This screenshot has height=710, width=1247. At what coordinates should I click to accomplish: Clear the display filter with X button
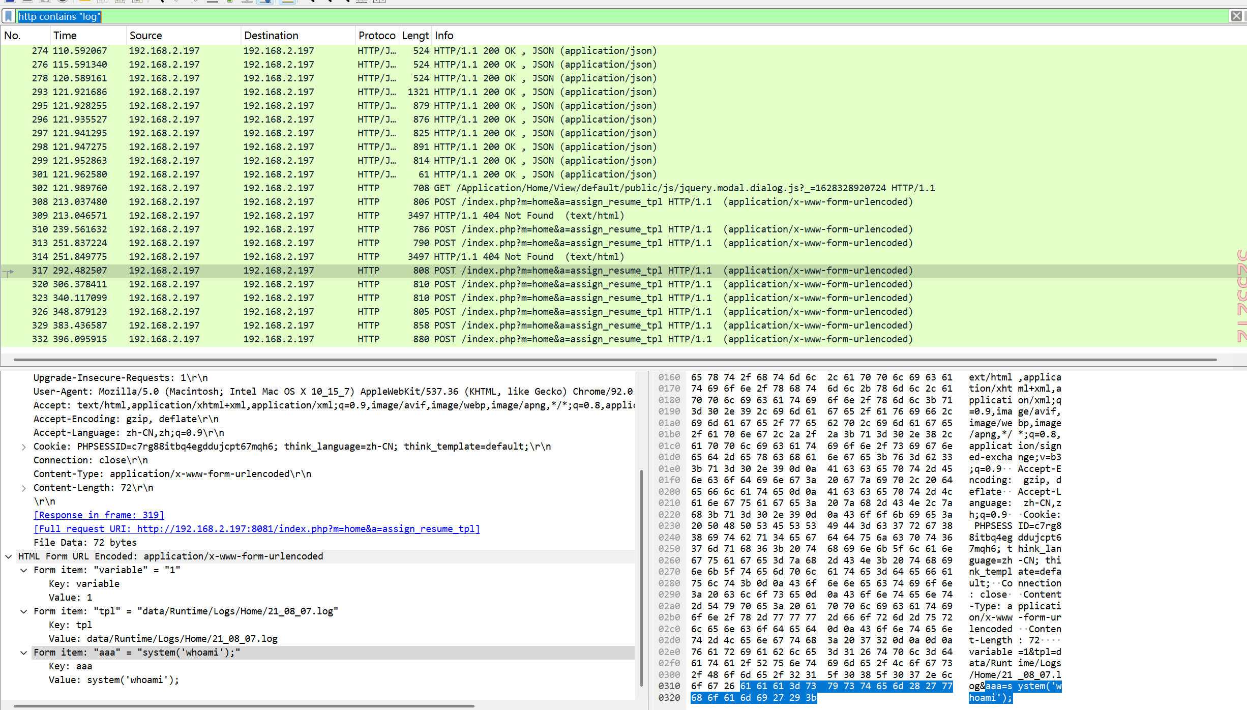(1236, 16)
